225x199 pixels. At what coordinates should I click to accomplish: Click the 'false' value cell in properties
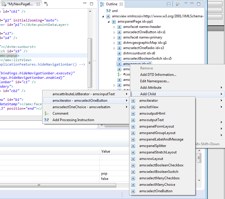(x=114, y=179)
